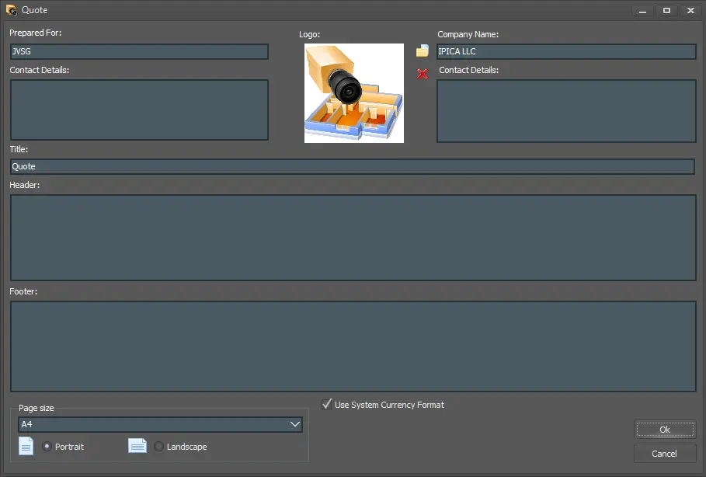706x477 pixels.
Task: Click the portrait page icon
Action: [x=26, y=446]
